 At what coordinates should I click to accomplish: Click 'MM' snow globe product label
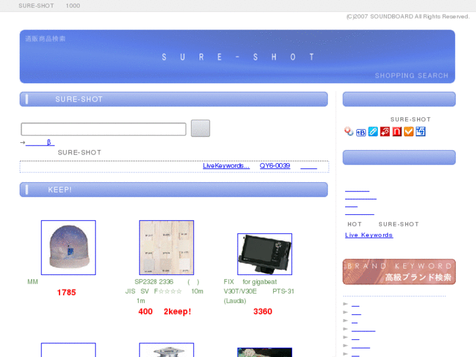point(33,282)
